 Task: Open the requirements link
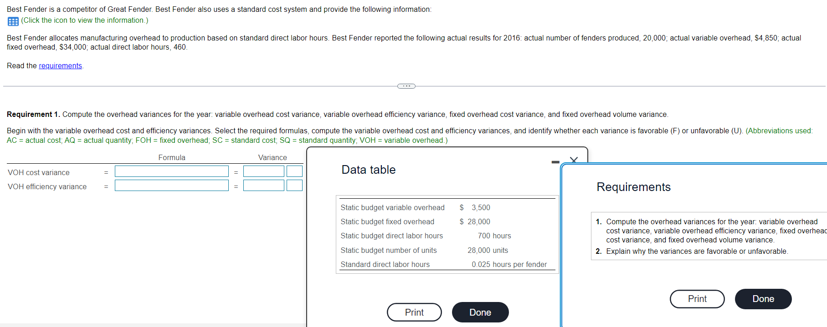60,66
